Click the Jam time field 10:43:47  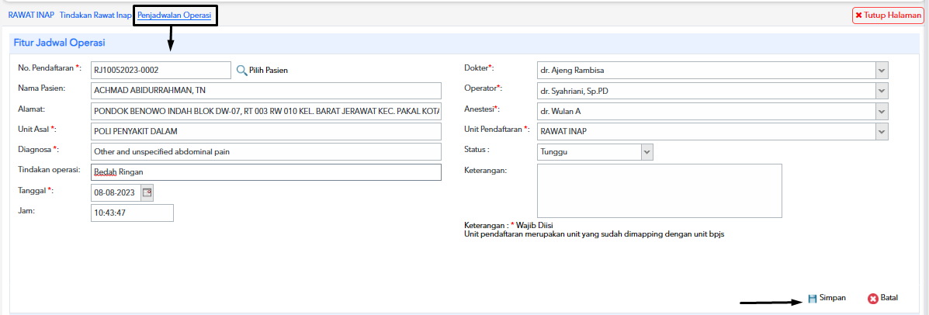pos(132,213)
